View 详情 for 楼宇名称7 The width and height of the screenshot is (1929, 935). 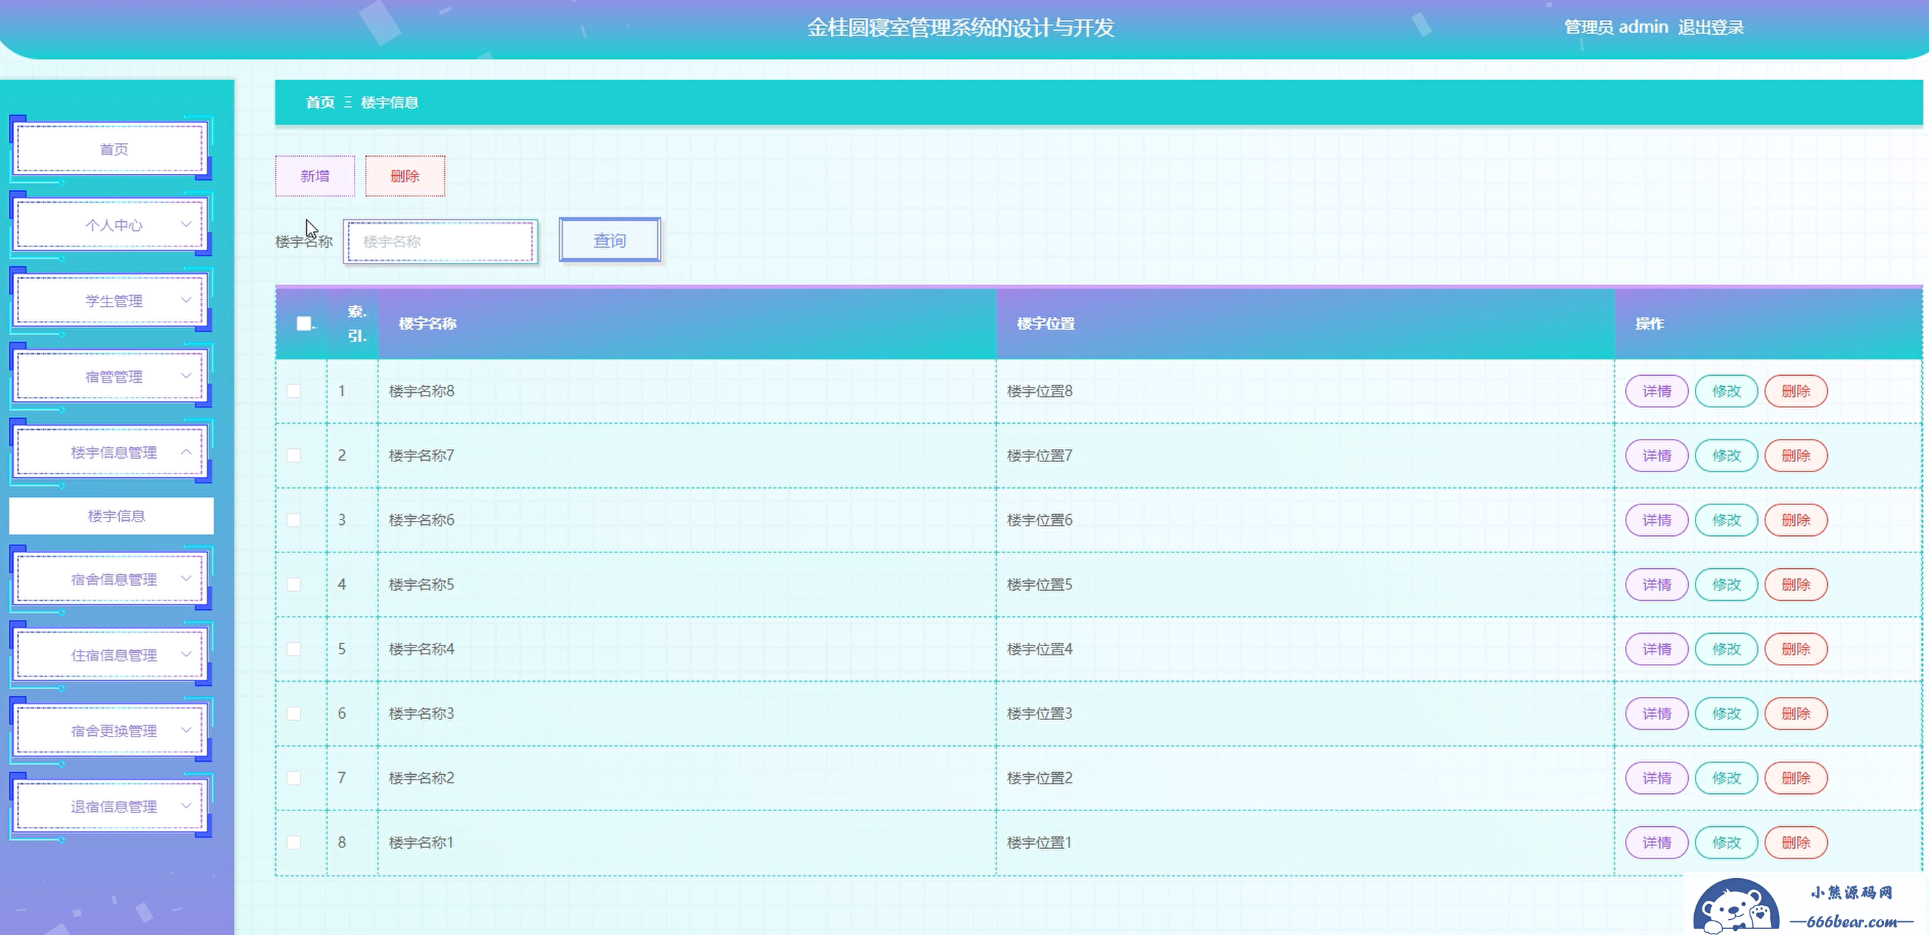[x=1657, y=455]
